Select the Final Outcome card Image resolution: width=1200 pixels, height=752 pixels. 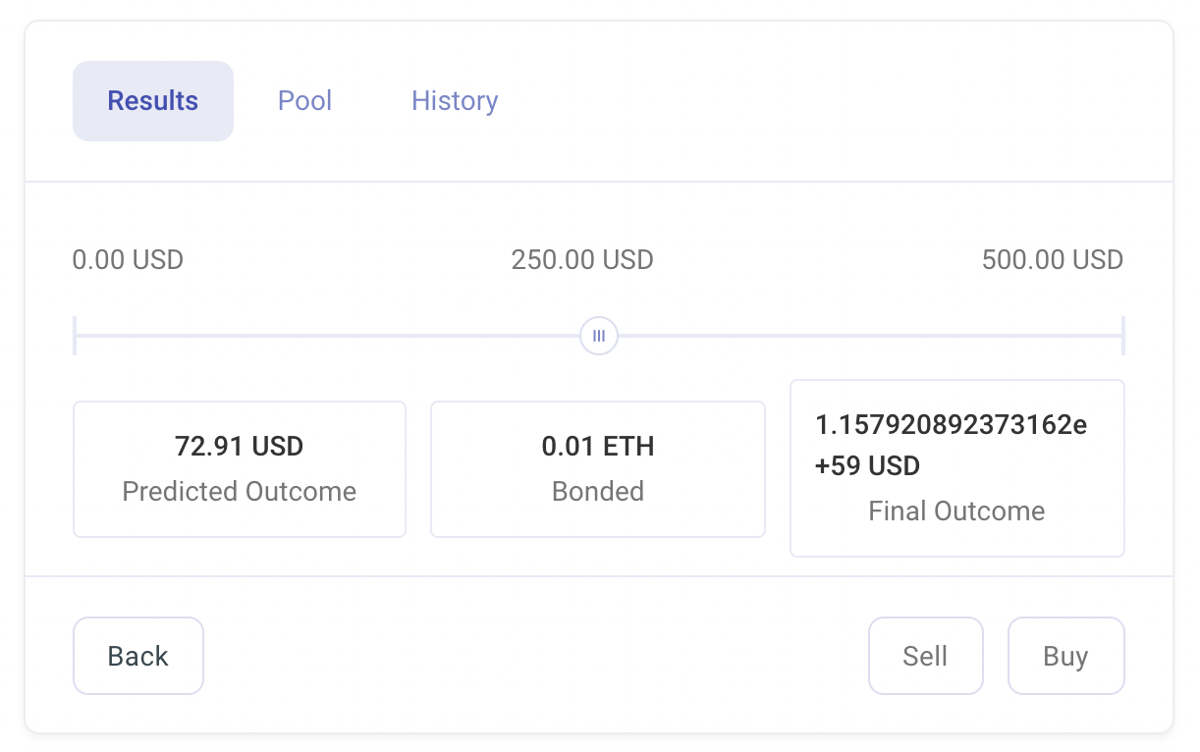pyautogui.click(x=956, y=468)
